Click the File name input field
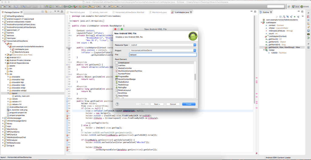 point(162,55)
